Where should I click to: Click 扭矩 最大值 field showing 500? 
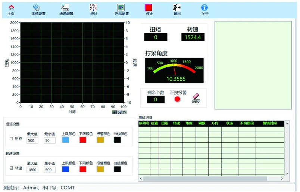click(x=32, y=140)
